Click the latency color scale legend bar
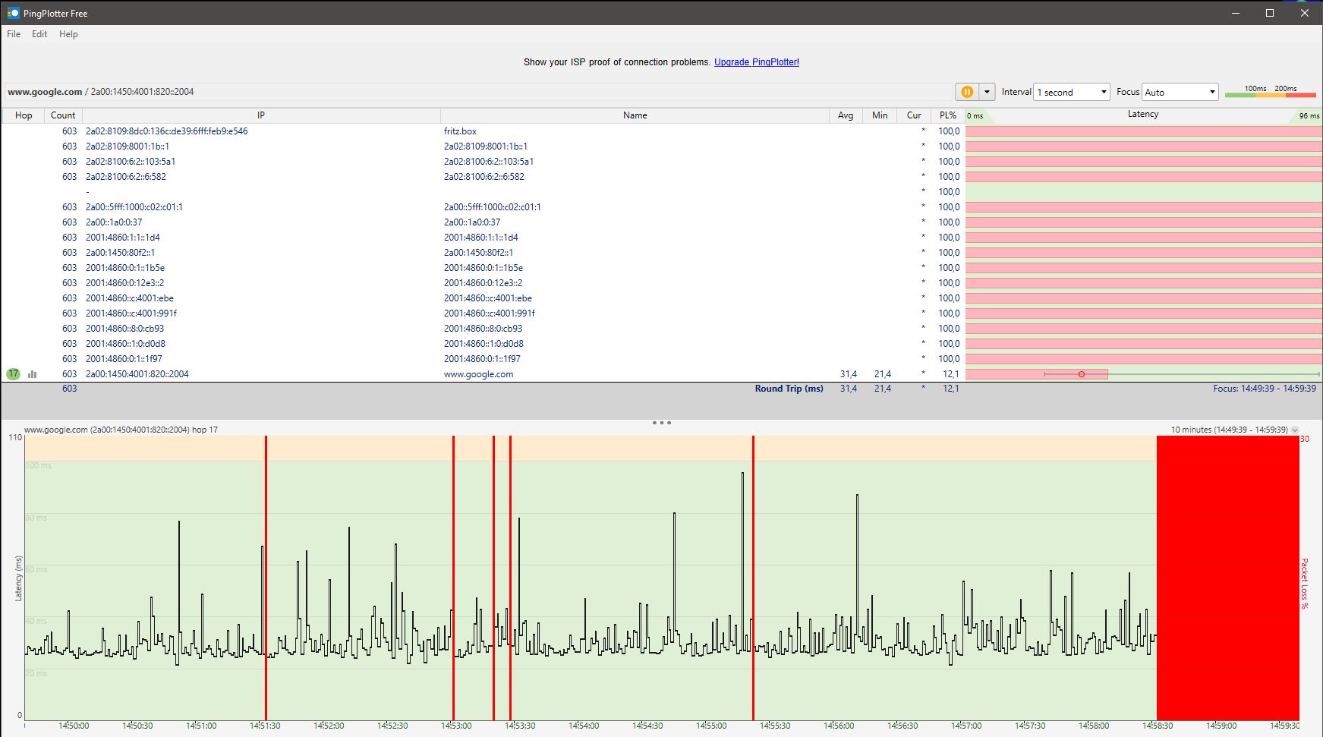 point(1270,94)
